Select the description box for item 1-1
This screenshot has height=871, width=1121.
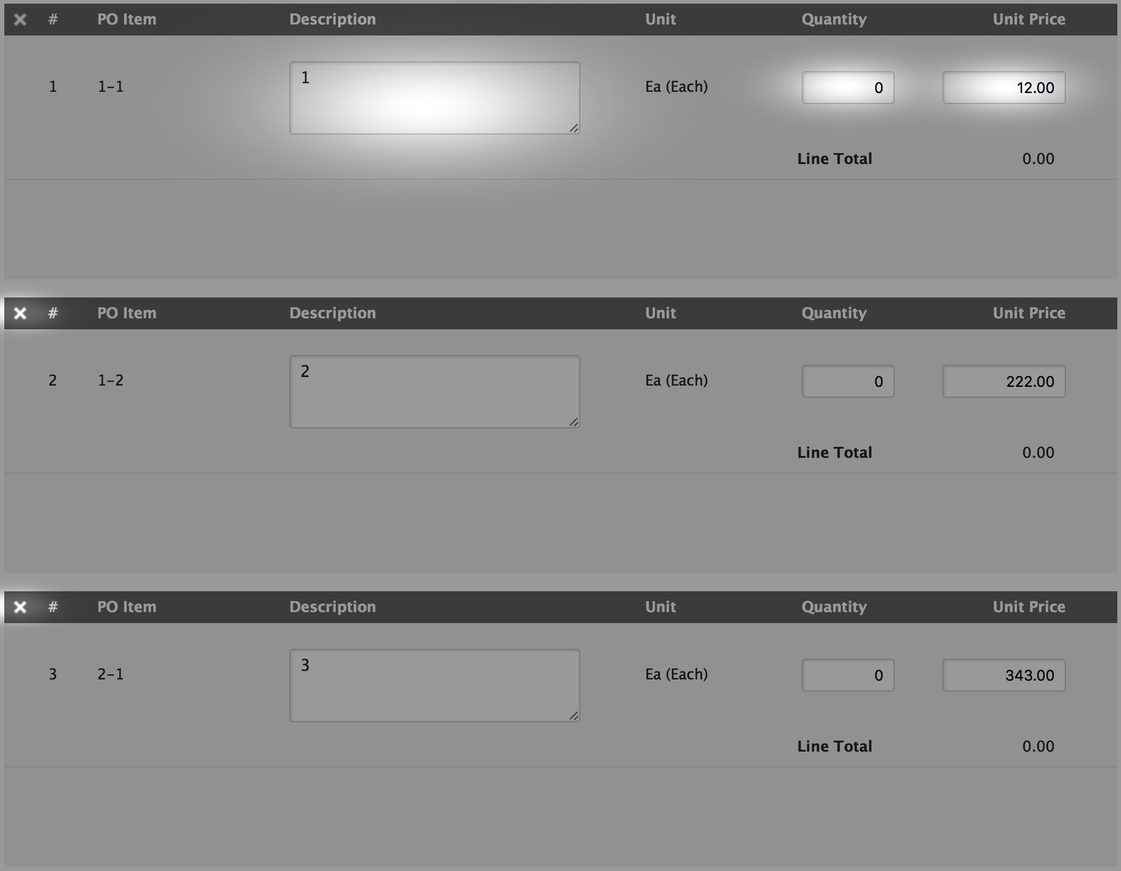(x=434, y=97)
